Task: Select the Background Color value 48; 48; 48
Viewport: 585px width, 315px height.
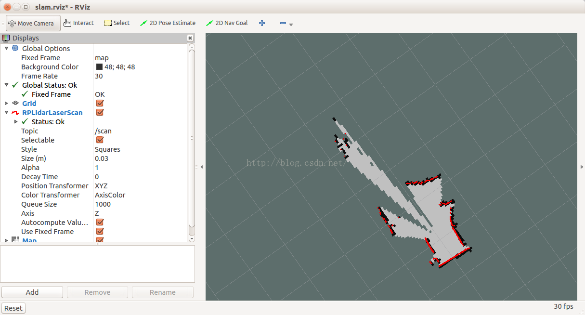Action: [x=119, y=67]
